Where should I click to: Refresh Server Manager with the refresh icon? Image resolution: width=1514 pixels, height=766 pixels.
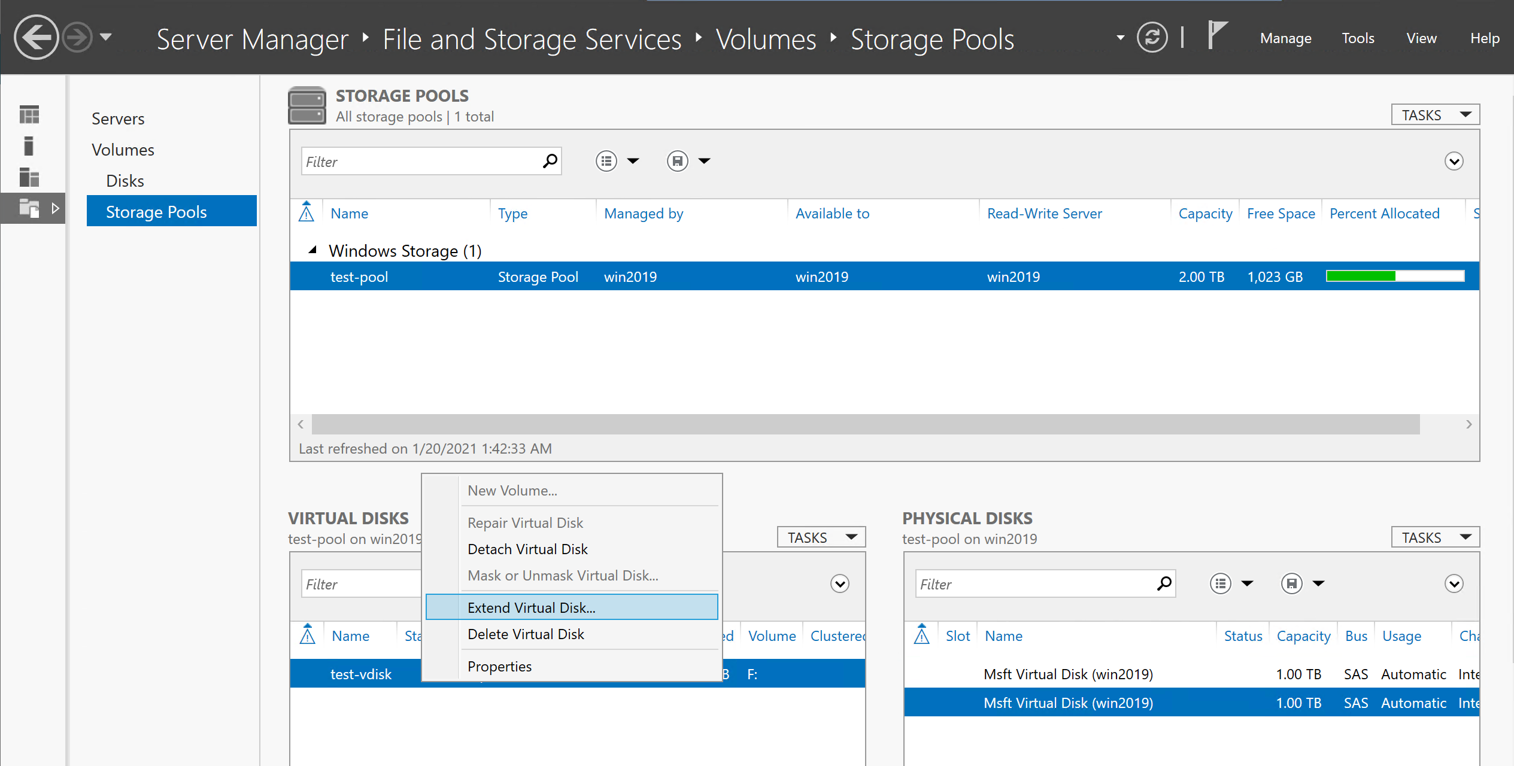point(1152,38)
